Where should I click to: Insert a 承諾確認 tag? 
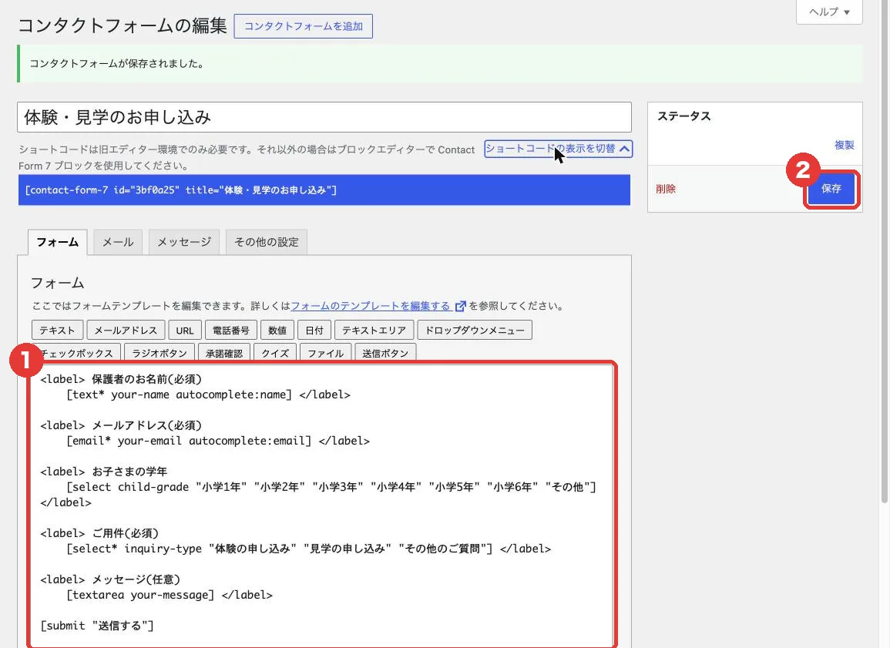pyautogui.click(x=224, y=352)
